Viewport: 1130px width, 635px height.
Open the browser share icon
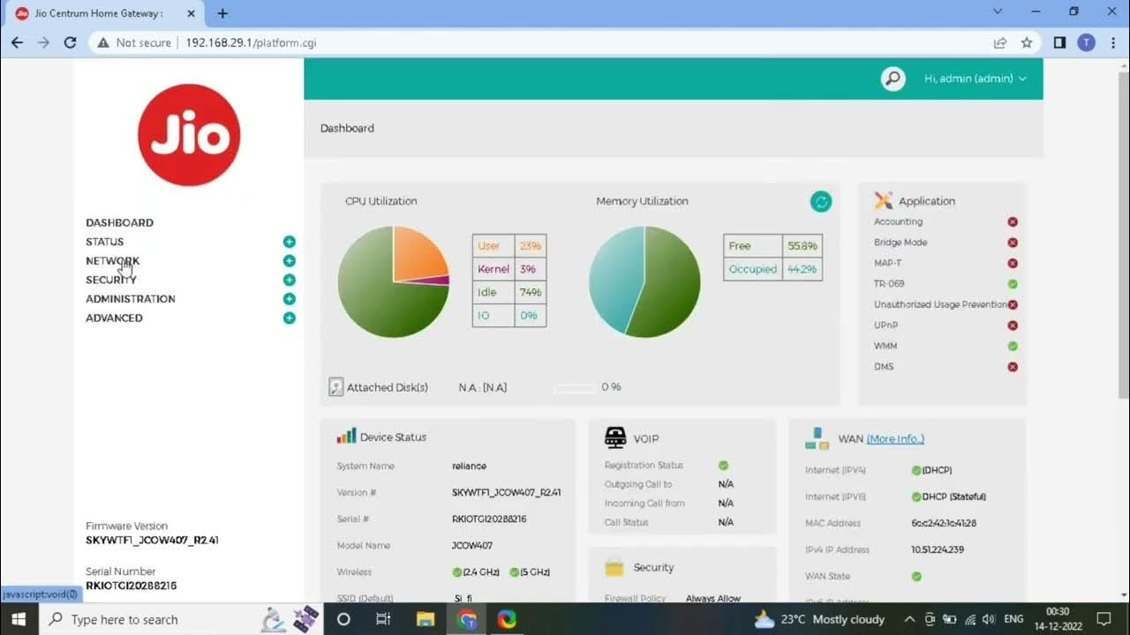1000,42
